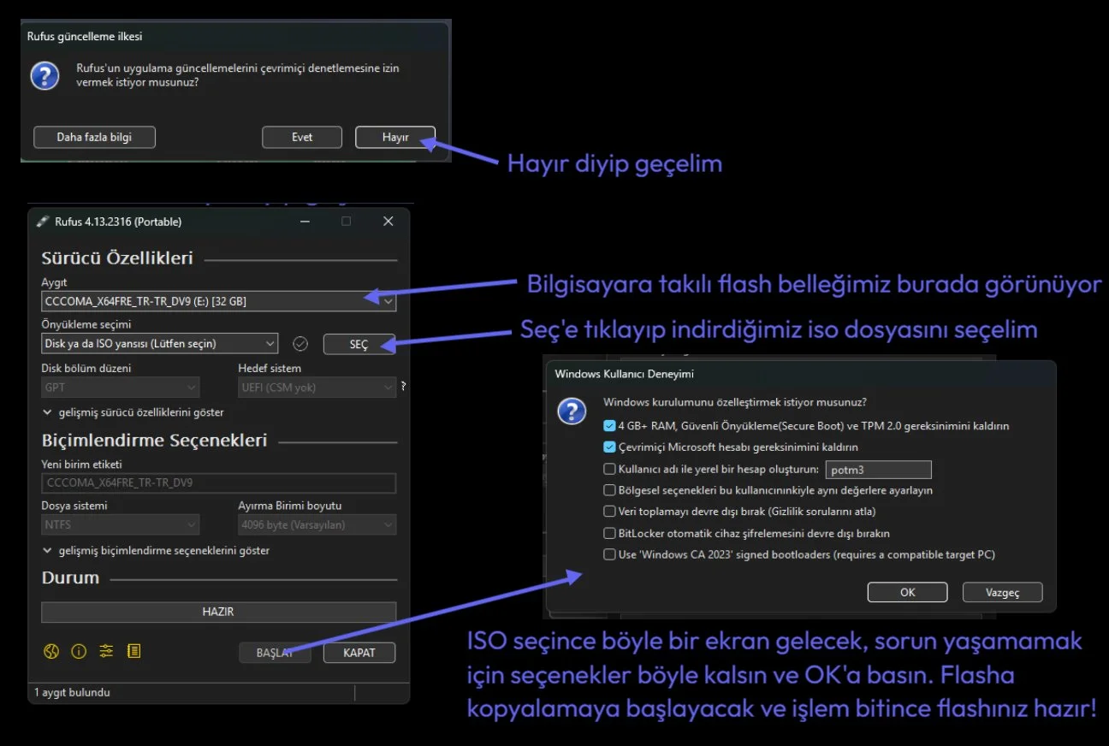
Task: Close the Rufus 4.13.2316 window
Action: tap(388, 222)
